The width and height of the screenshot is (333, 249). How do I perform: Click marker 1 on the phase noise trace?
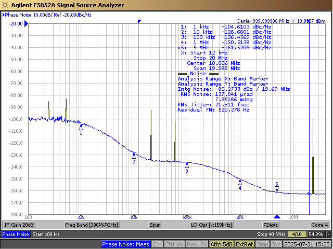(81, 127)
